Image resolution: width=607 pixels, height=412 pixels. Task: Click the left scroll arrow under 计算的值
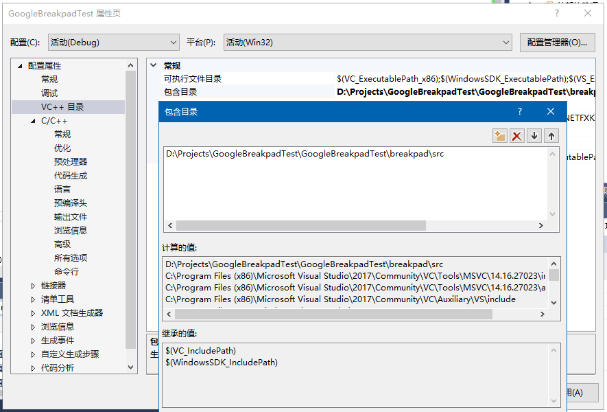point(170,314)
